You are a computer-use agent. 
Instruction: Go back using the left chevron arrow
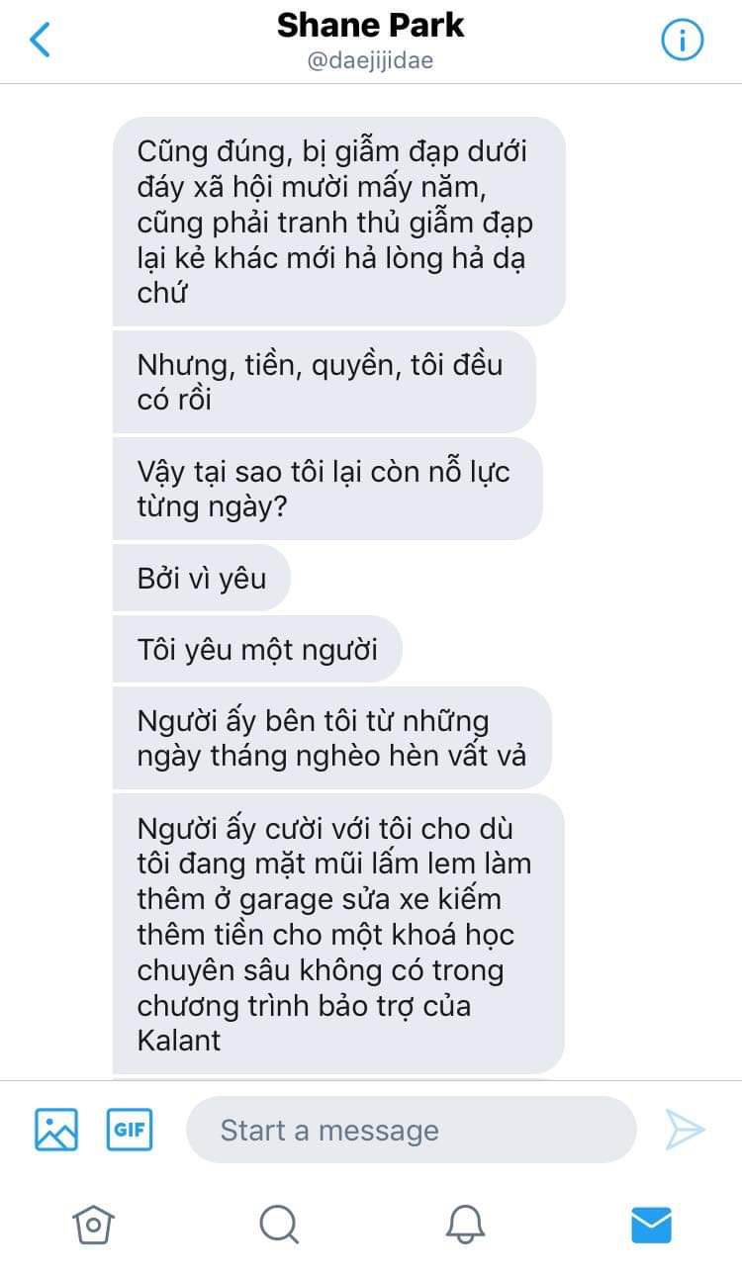pyautogui.click(x=40, y=40)
